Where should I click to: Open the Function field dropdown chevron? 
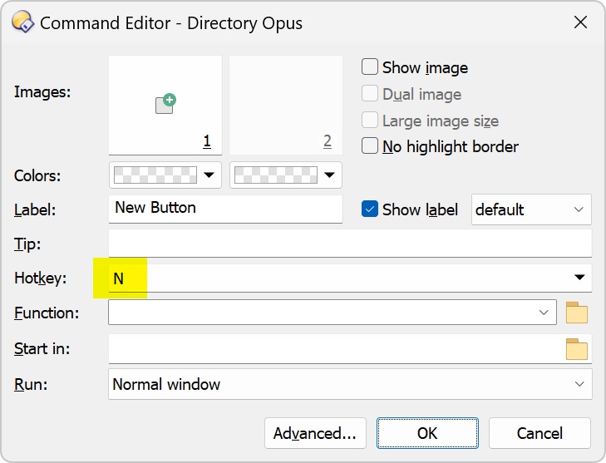coord(544,313)
